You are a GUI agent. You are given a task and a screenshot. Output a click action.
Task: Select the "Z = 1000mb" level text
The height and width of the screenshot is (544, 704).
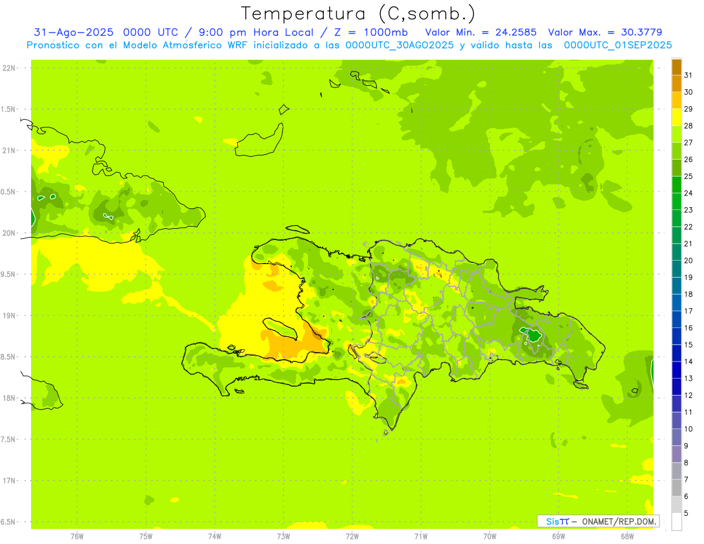[371, 32]
